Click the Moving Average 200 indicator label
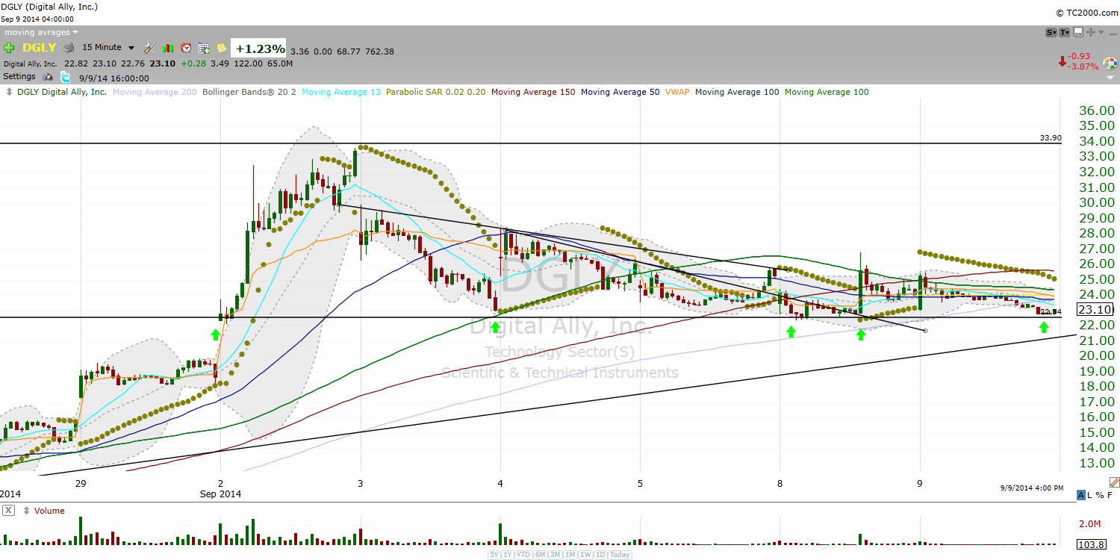The image size is (1120, 560). click(x=154, y=92)
